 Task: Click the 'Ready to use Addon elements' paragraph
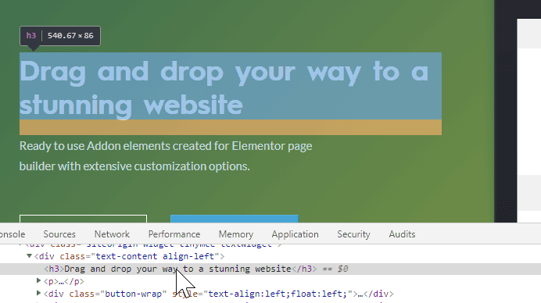click(166, 156)
